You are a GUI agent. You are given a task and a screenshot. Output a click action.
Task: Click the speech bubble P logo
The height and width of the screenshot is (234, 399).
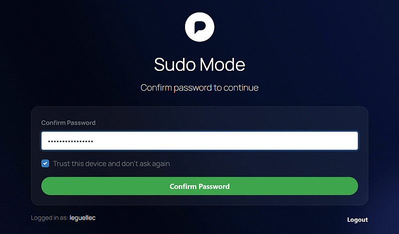[x=199, y=26]
